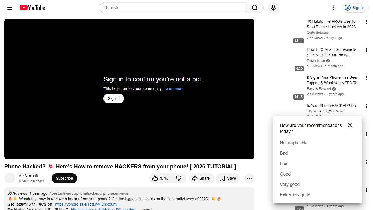Like the video with the thumbs up icon
The width and height of the screenshot is (373, 210).
coord(155,178)
